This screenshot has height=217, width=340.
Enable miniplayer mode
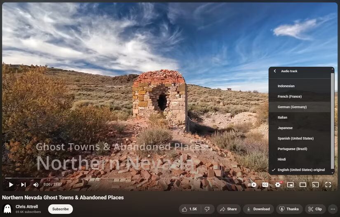click(x=290, y=185)
